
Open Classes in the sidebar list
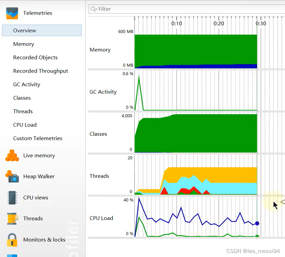[22, 98]
